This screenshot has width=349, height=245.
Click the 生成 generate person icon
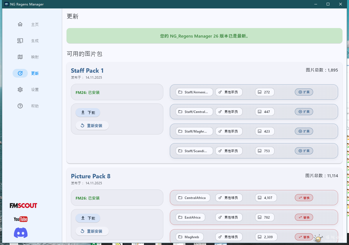[x=20, y=41]
